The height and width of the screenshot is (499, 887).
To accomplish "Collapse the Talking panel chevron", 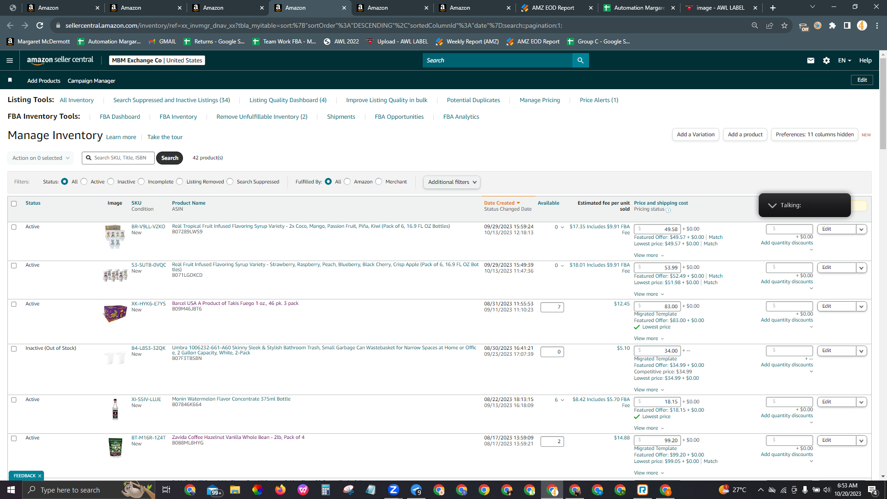I will [x=772, y=206].
